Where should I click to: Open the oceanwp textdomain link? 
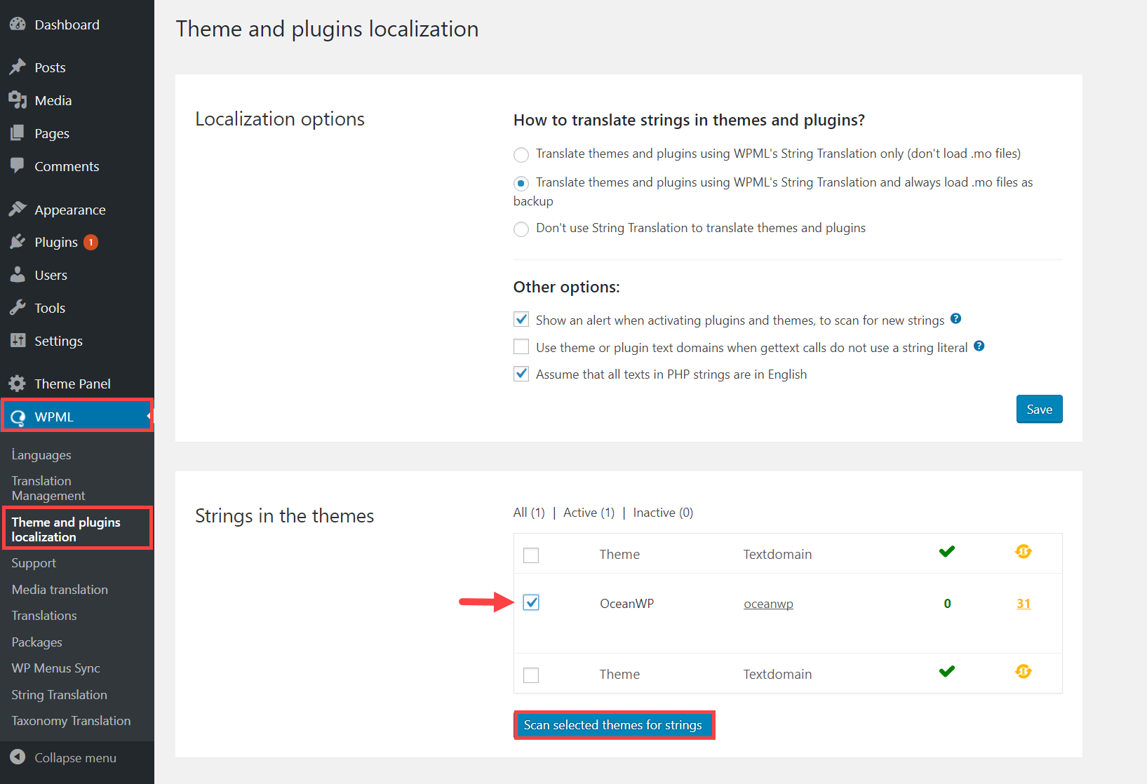[768, 604]
